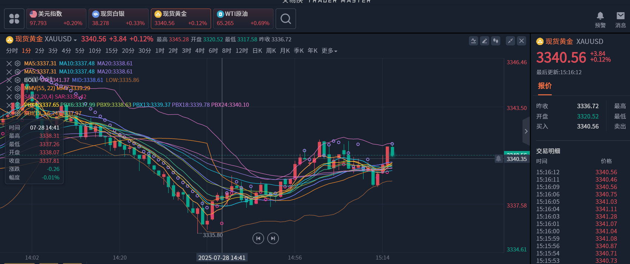Select the 30分 timeframe
This screenshot has width=630, height=264.
coord(145,51)
